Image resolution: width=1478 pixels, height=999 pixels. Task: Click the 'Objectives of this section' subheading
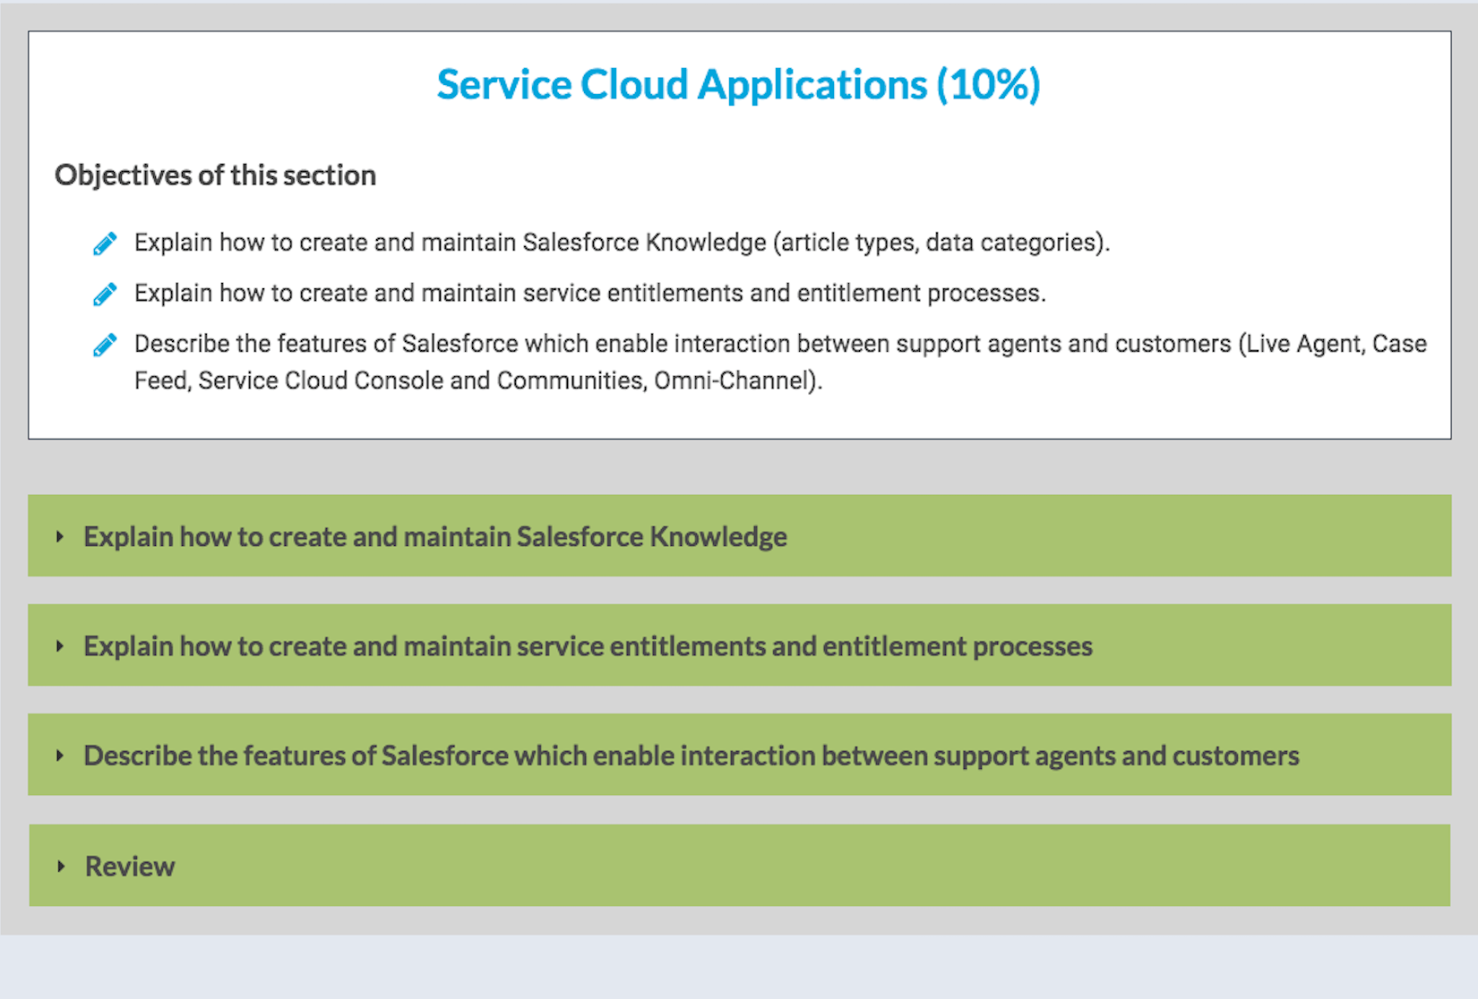pos(215,175)
